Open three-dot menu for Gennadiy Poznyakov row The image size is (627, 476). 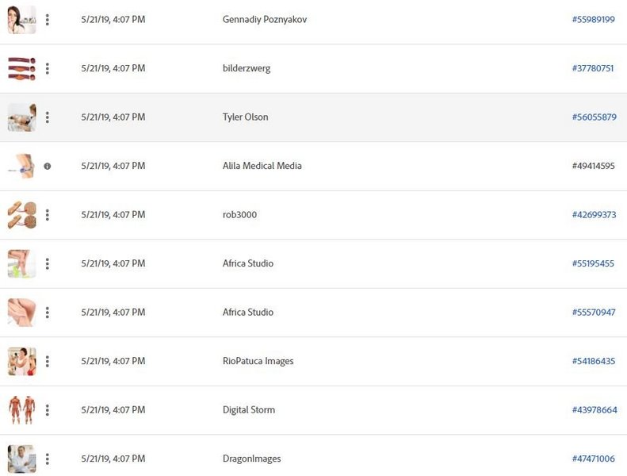pyautogui.click(x=48, y=20)
